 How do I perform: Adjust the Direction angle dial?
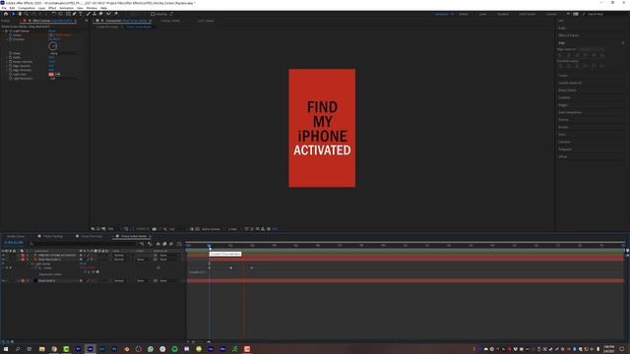click(52, 46)
